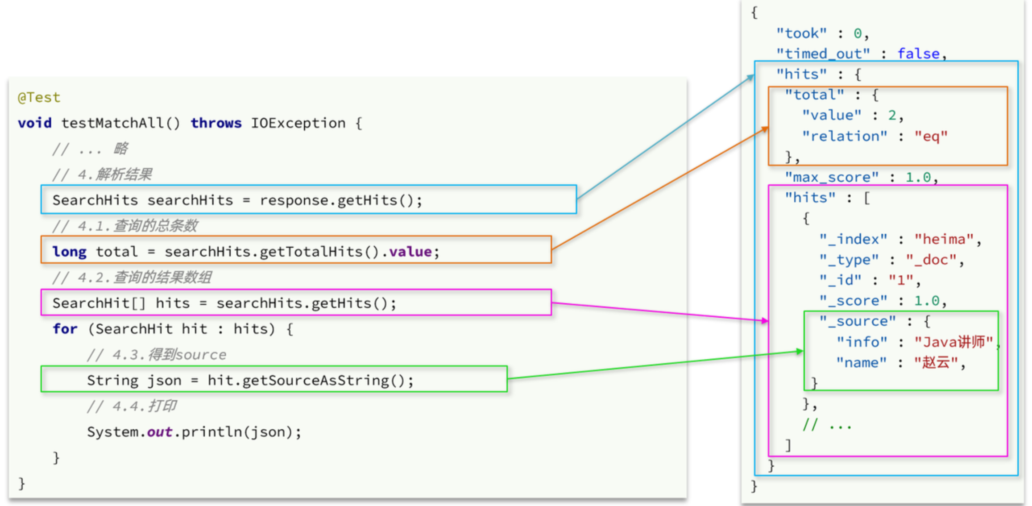This screenshot has height=506, width=1032.
Task: Click the System.out.println(json) statement
Action: (194, 432)
